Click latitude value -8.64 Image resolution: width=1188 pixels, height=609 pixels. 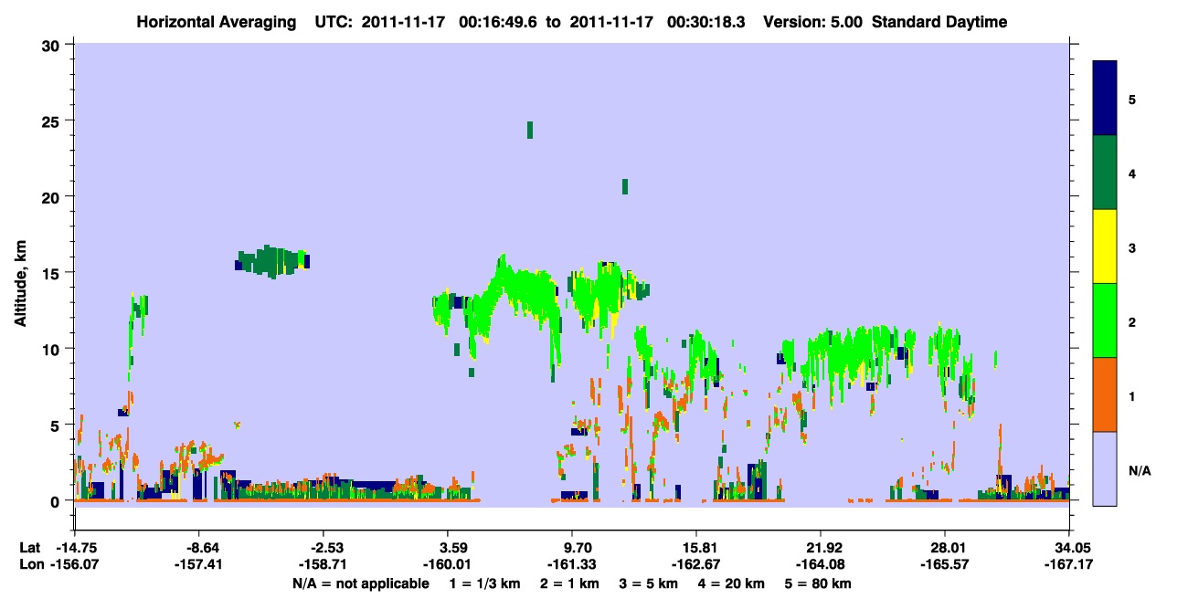(x=200, y=547)
